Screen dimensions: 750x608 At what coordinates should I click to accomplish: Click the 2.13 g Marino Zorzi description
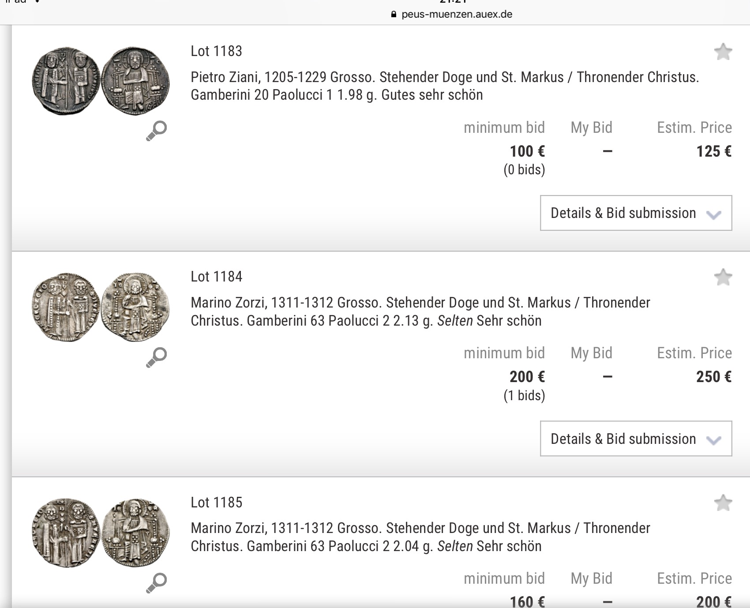[x=420, y=312]
